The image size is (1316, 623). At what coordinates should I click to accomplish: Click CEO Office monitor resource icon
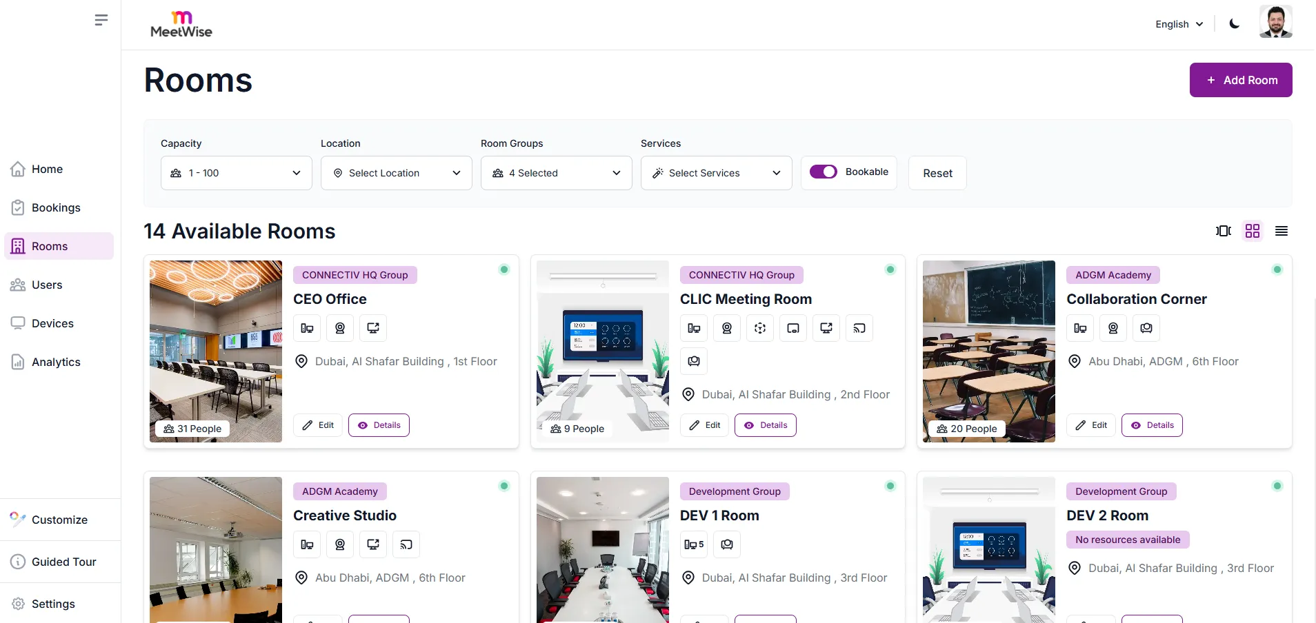point(373,328)
